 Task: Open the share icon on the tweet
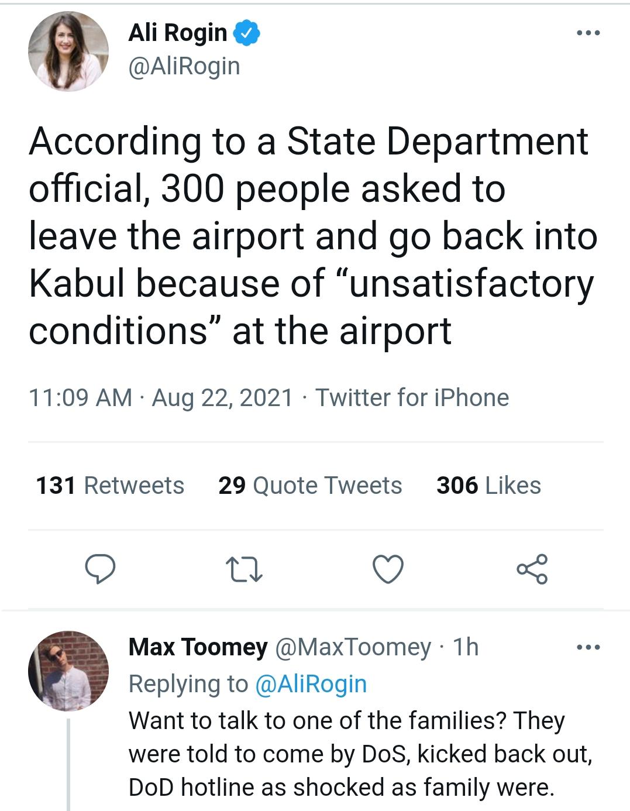coord(532,569)
